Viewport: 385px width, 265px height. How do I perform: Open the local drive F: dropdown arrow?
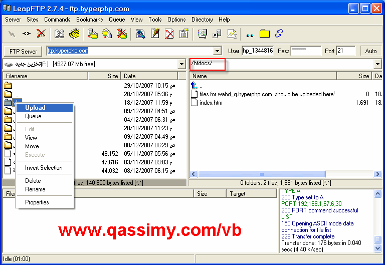[181, 64]
